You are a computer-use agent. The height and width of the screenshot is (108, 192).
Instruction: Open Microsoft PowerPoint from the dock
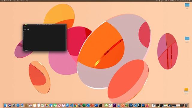(92, 105)
